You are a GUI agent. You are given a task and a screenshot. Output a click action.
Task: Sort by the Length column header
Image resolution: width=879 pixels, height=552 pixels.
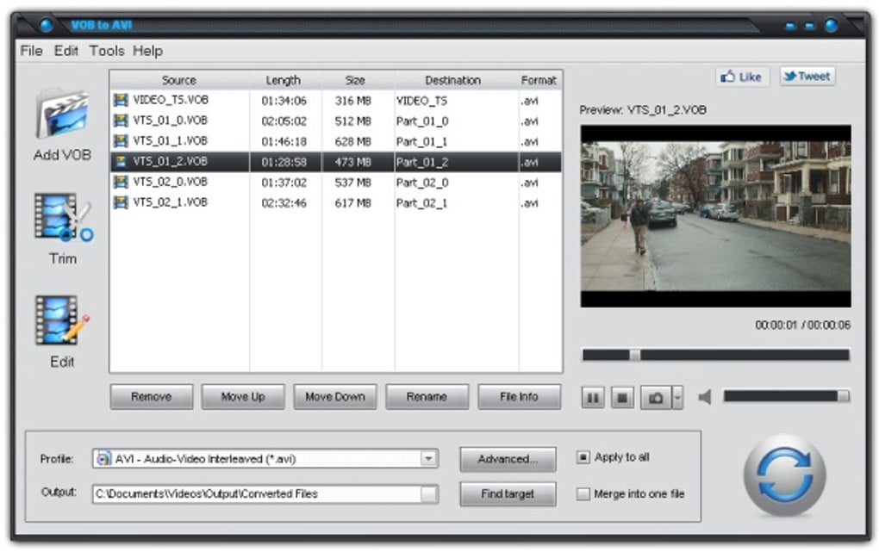point(284,80)
